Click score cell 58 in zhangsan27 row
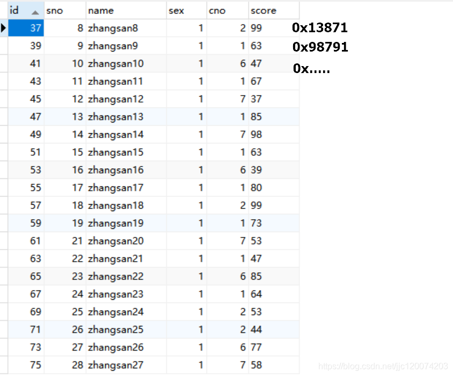Viewport: 453px width, 376px height. tap(274, 365)
